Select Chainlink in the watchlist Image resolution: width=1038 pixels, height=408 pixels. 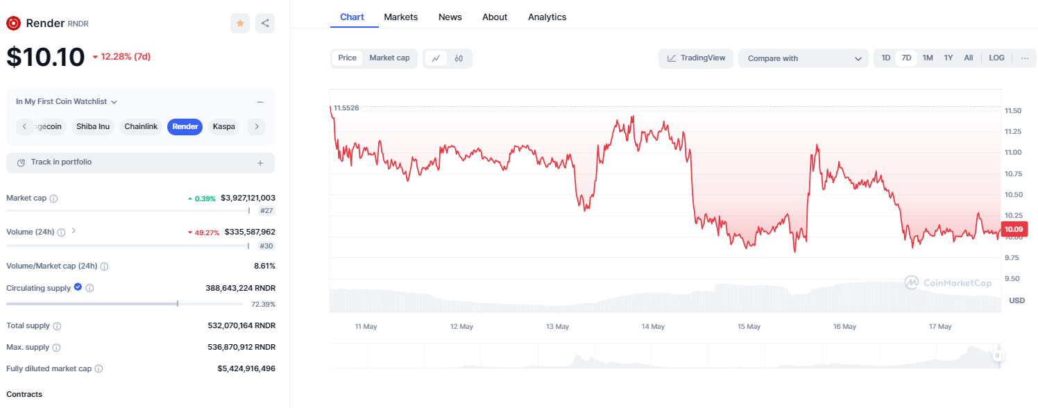141,126
